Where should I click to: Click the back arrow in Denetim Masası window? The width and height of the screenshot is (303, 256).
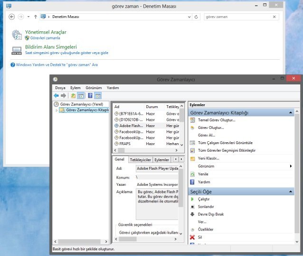tap(11, 17)
